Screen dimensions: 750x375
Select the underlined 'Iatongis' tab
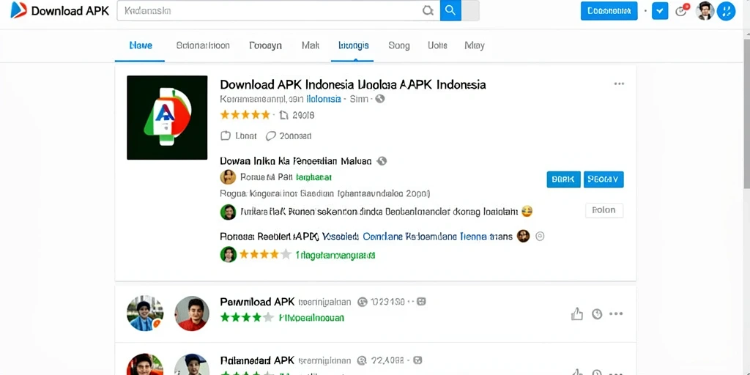[354, 45]
